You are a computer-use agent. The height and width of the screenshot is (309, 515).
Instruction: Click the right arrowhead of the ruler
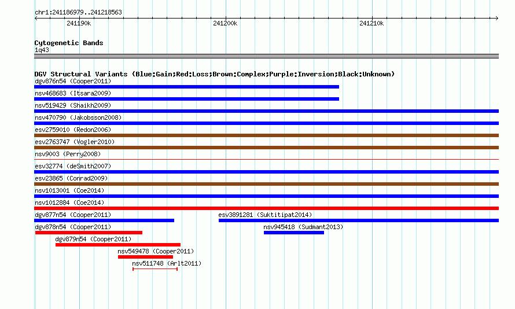496,19
